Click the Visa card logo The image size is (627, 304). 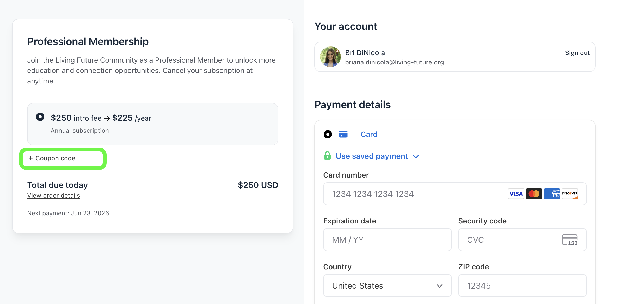516,194
